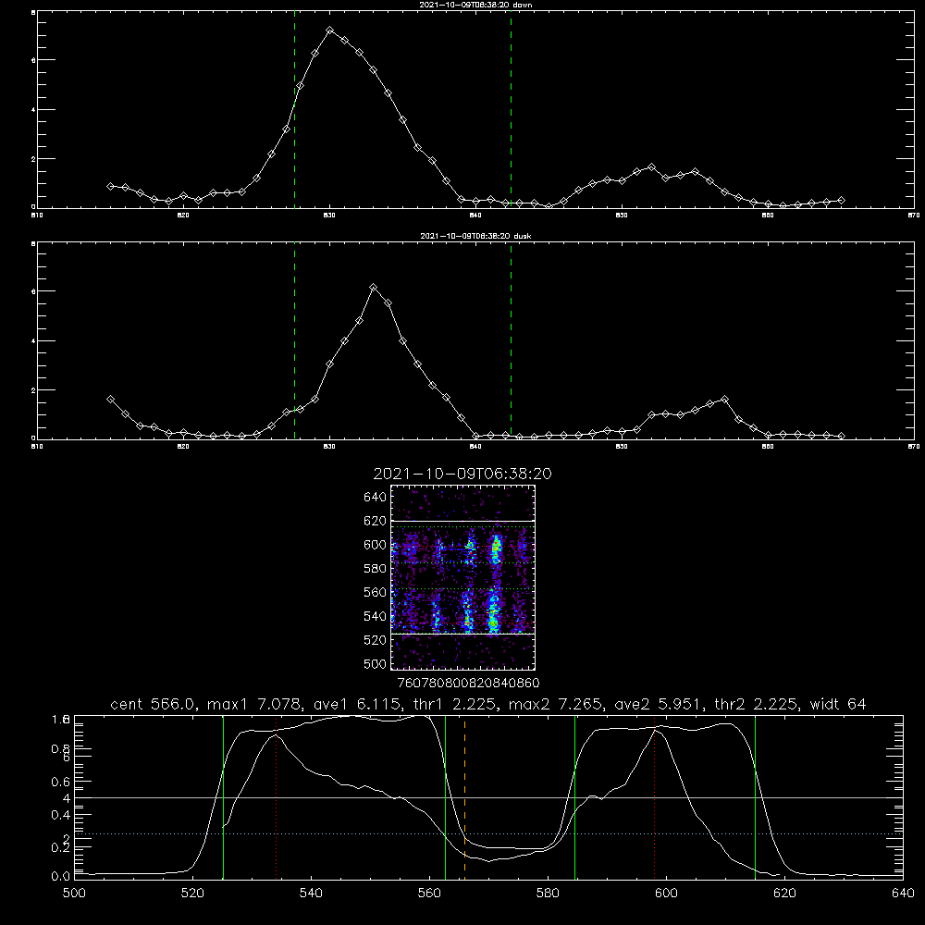Click the orange dashed center line in bottom plot
This screenshot has height=925, width=925.
(x=465, y=797)
